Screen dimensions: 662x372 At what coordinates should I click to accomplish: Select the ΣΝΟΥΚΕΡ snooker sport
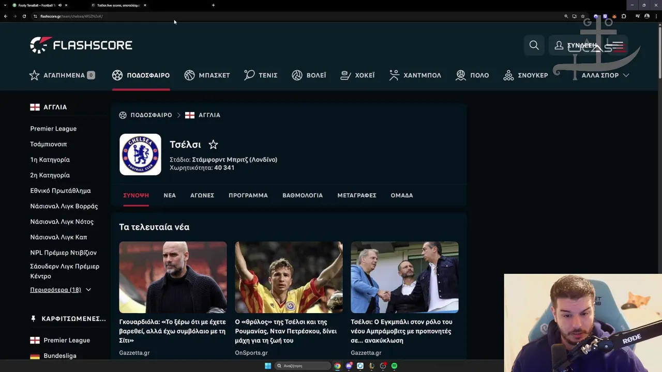click(525, 75)
